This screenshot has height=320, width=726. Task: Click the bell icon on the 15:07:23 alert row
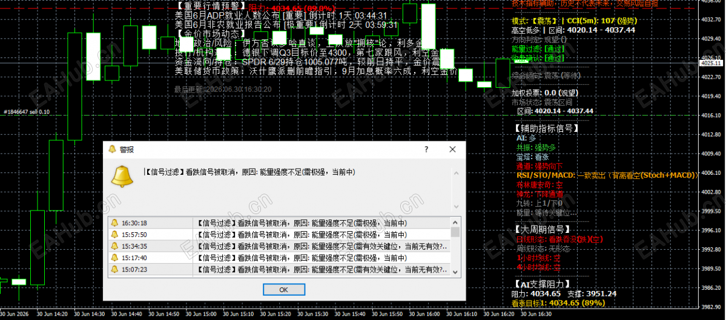[114, 269]
